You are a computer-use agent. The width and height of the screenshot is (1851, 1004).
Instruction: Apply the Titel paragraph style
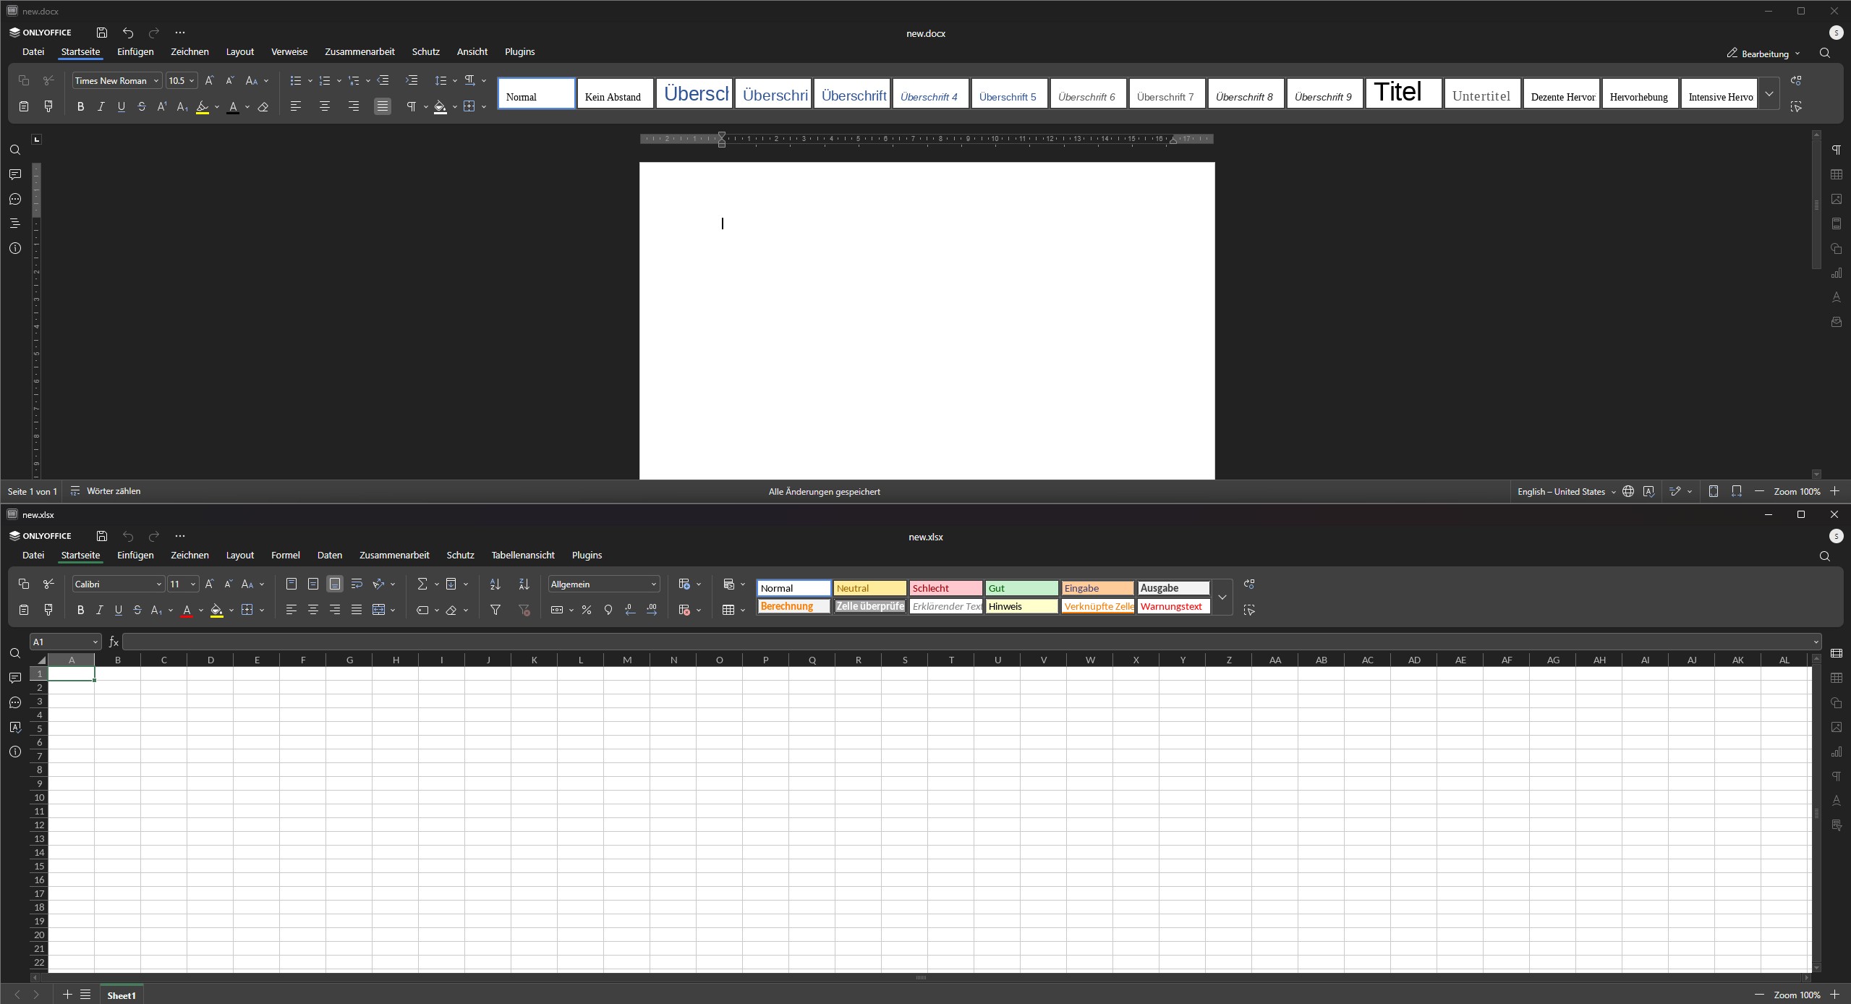[x=1403, y=93]
